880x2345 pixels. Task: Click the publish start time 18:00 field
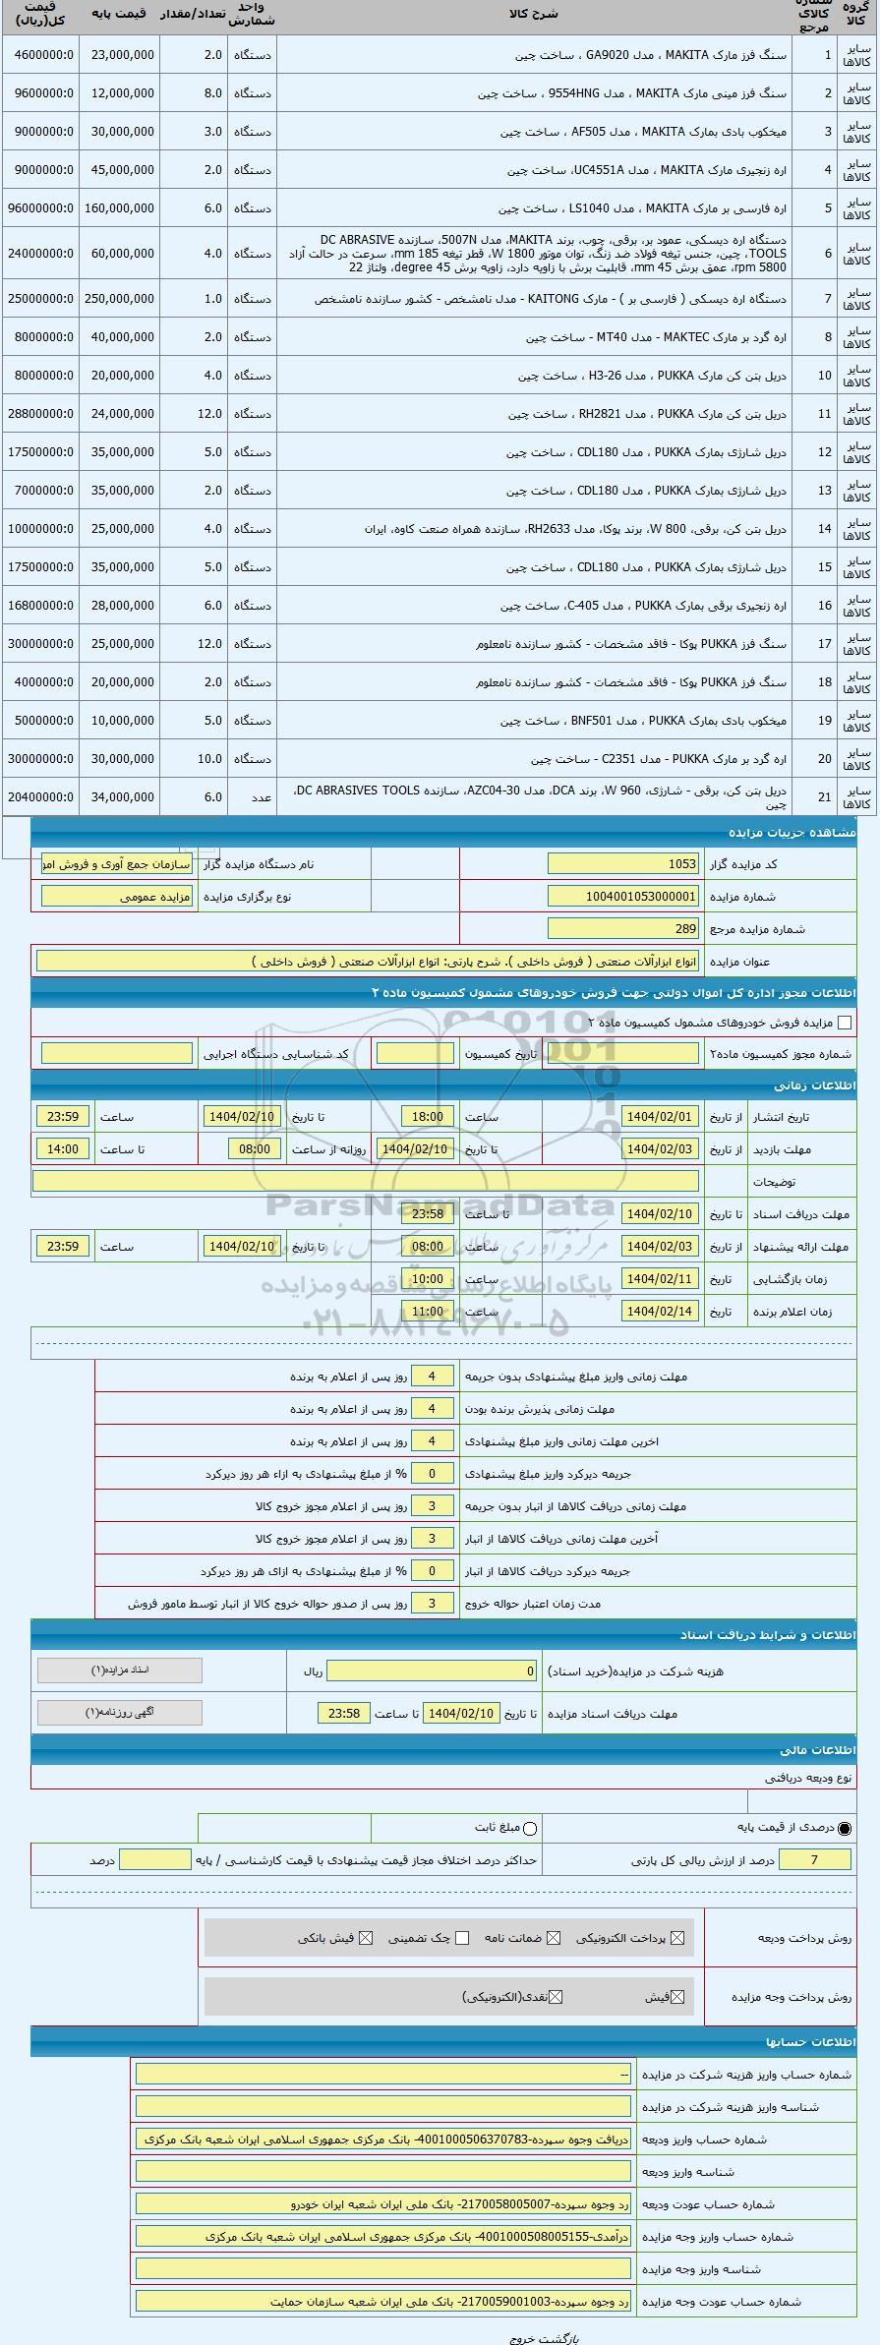pyautogui.click(x=428, y=1117)
